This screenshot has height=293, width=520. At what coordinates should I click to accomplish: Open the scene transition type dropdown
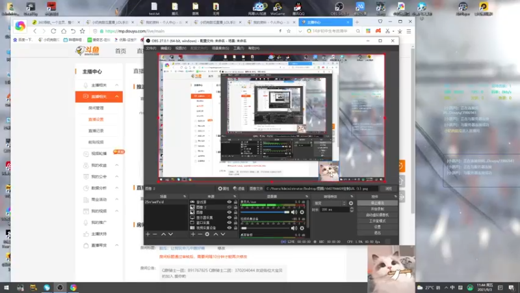(x=330, y=203)
